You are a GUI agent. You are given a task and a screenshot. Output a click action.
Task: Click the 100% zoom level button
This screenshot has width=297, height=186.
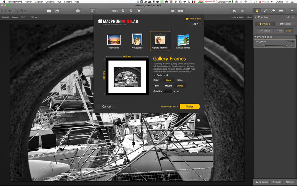[x=115, y=11]
